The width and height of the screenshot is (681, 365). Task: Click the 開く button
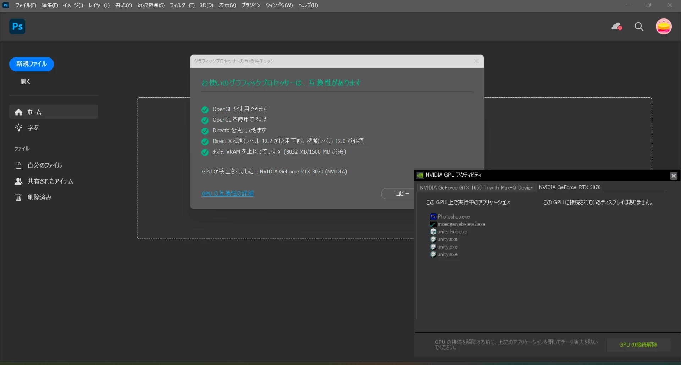pyautogui.click(x=25, y=82)
